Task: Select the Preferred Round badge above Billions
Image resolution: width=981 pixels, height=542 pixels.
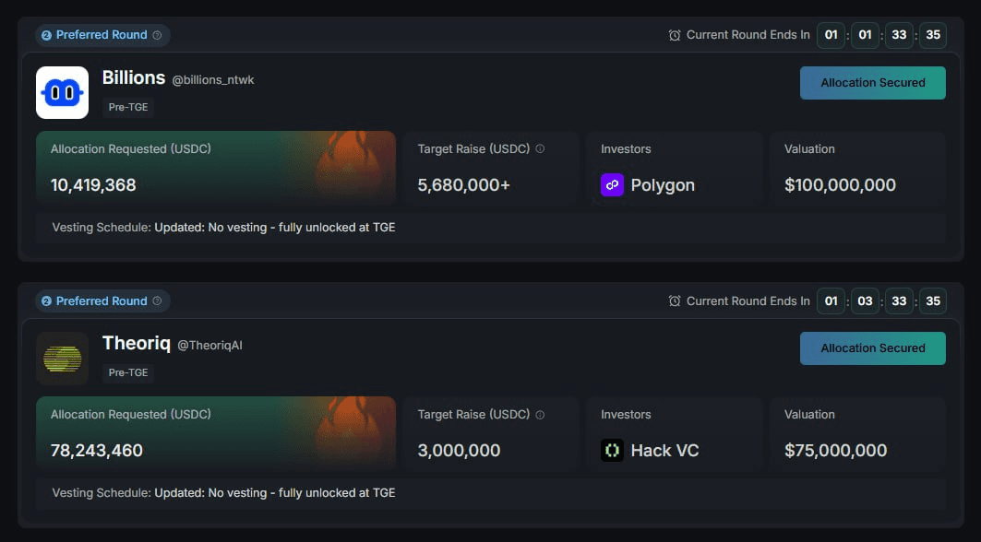Action: click(102, 35)
